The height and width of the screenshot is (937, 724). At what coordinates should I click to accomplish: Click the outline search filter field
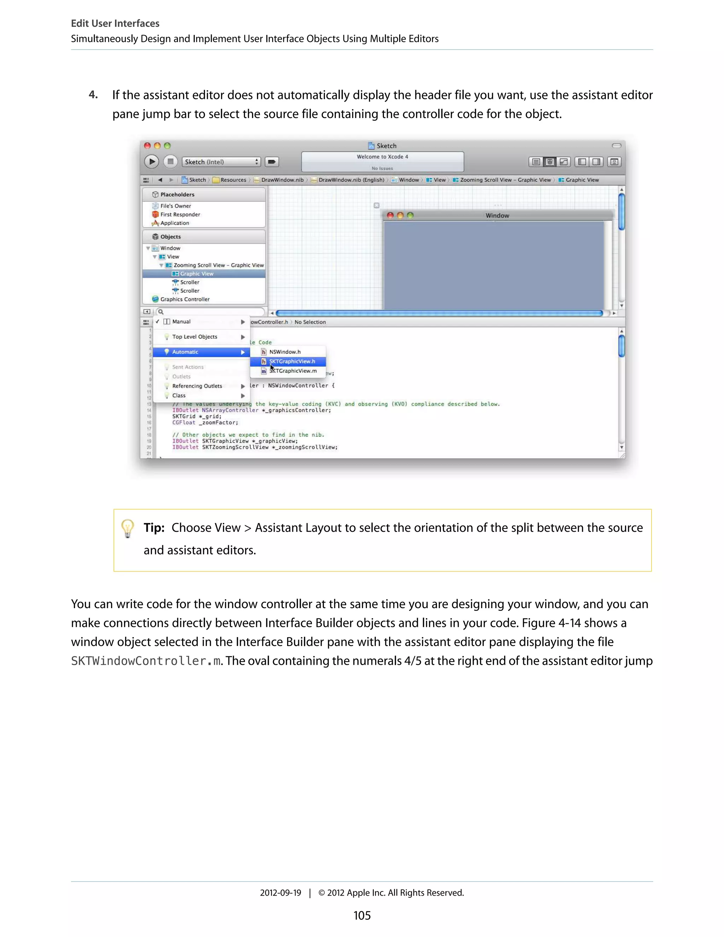(x=210, y=312)
